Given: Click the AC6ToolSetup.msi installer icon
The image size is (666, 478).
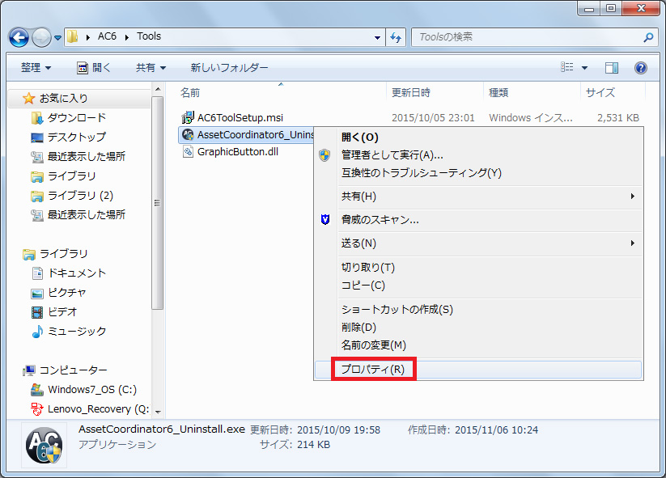Looking at the screenshot, I should click(188, 117).
